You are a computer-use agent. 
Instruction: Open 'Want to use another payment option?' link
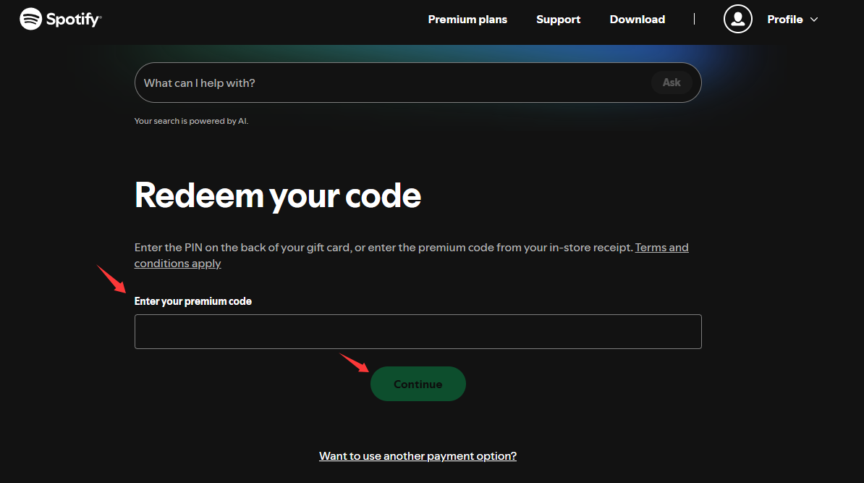418,456
